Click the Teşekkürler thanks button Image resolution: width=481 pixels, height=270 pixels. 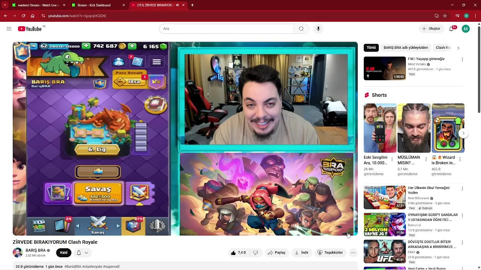pyautogui.click(x=330, y=253)
